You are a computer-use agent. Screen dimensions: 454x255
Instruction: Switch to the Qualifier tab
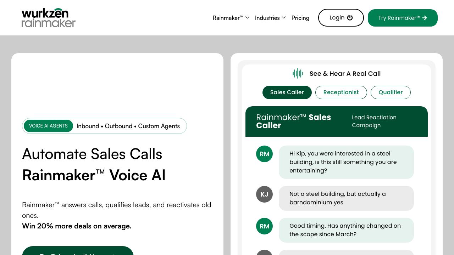point(391,92)
